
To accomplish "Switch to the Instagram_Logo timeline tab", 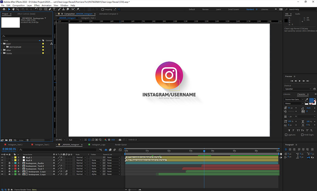I will pos(99,145).
